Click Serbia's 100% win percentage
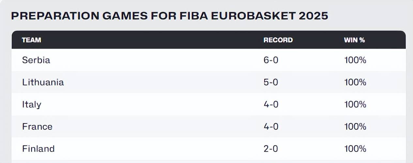This screenshot has width=413, height=163. 355,60
